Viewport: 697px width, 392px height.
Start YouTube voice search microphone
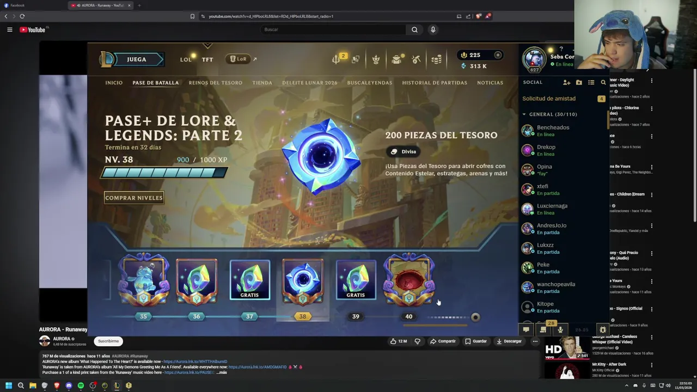[x=433, y=29]
